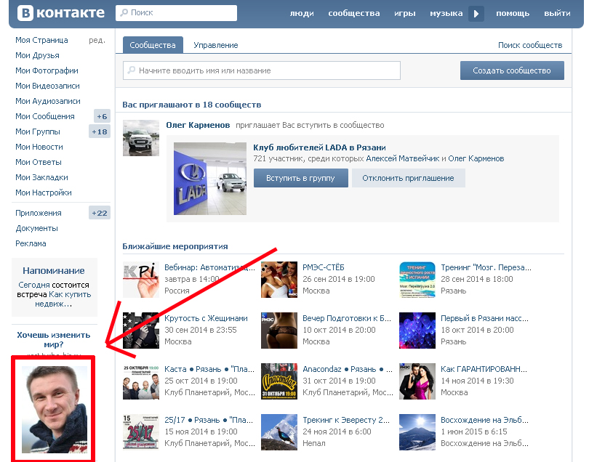Open event Как ГАРАНТИРОВАНН…
The image size is (589, 462).
[484, 369]
